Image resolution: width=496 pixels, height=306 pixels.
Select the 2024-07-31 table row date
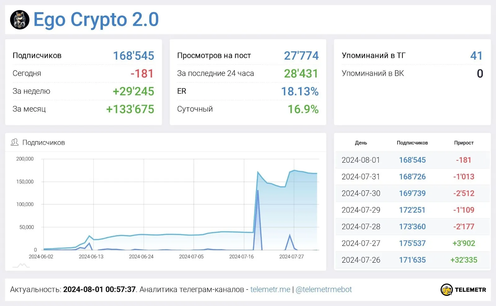361,177
